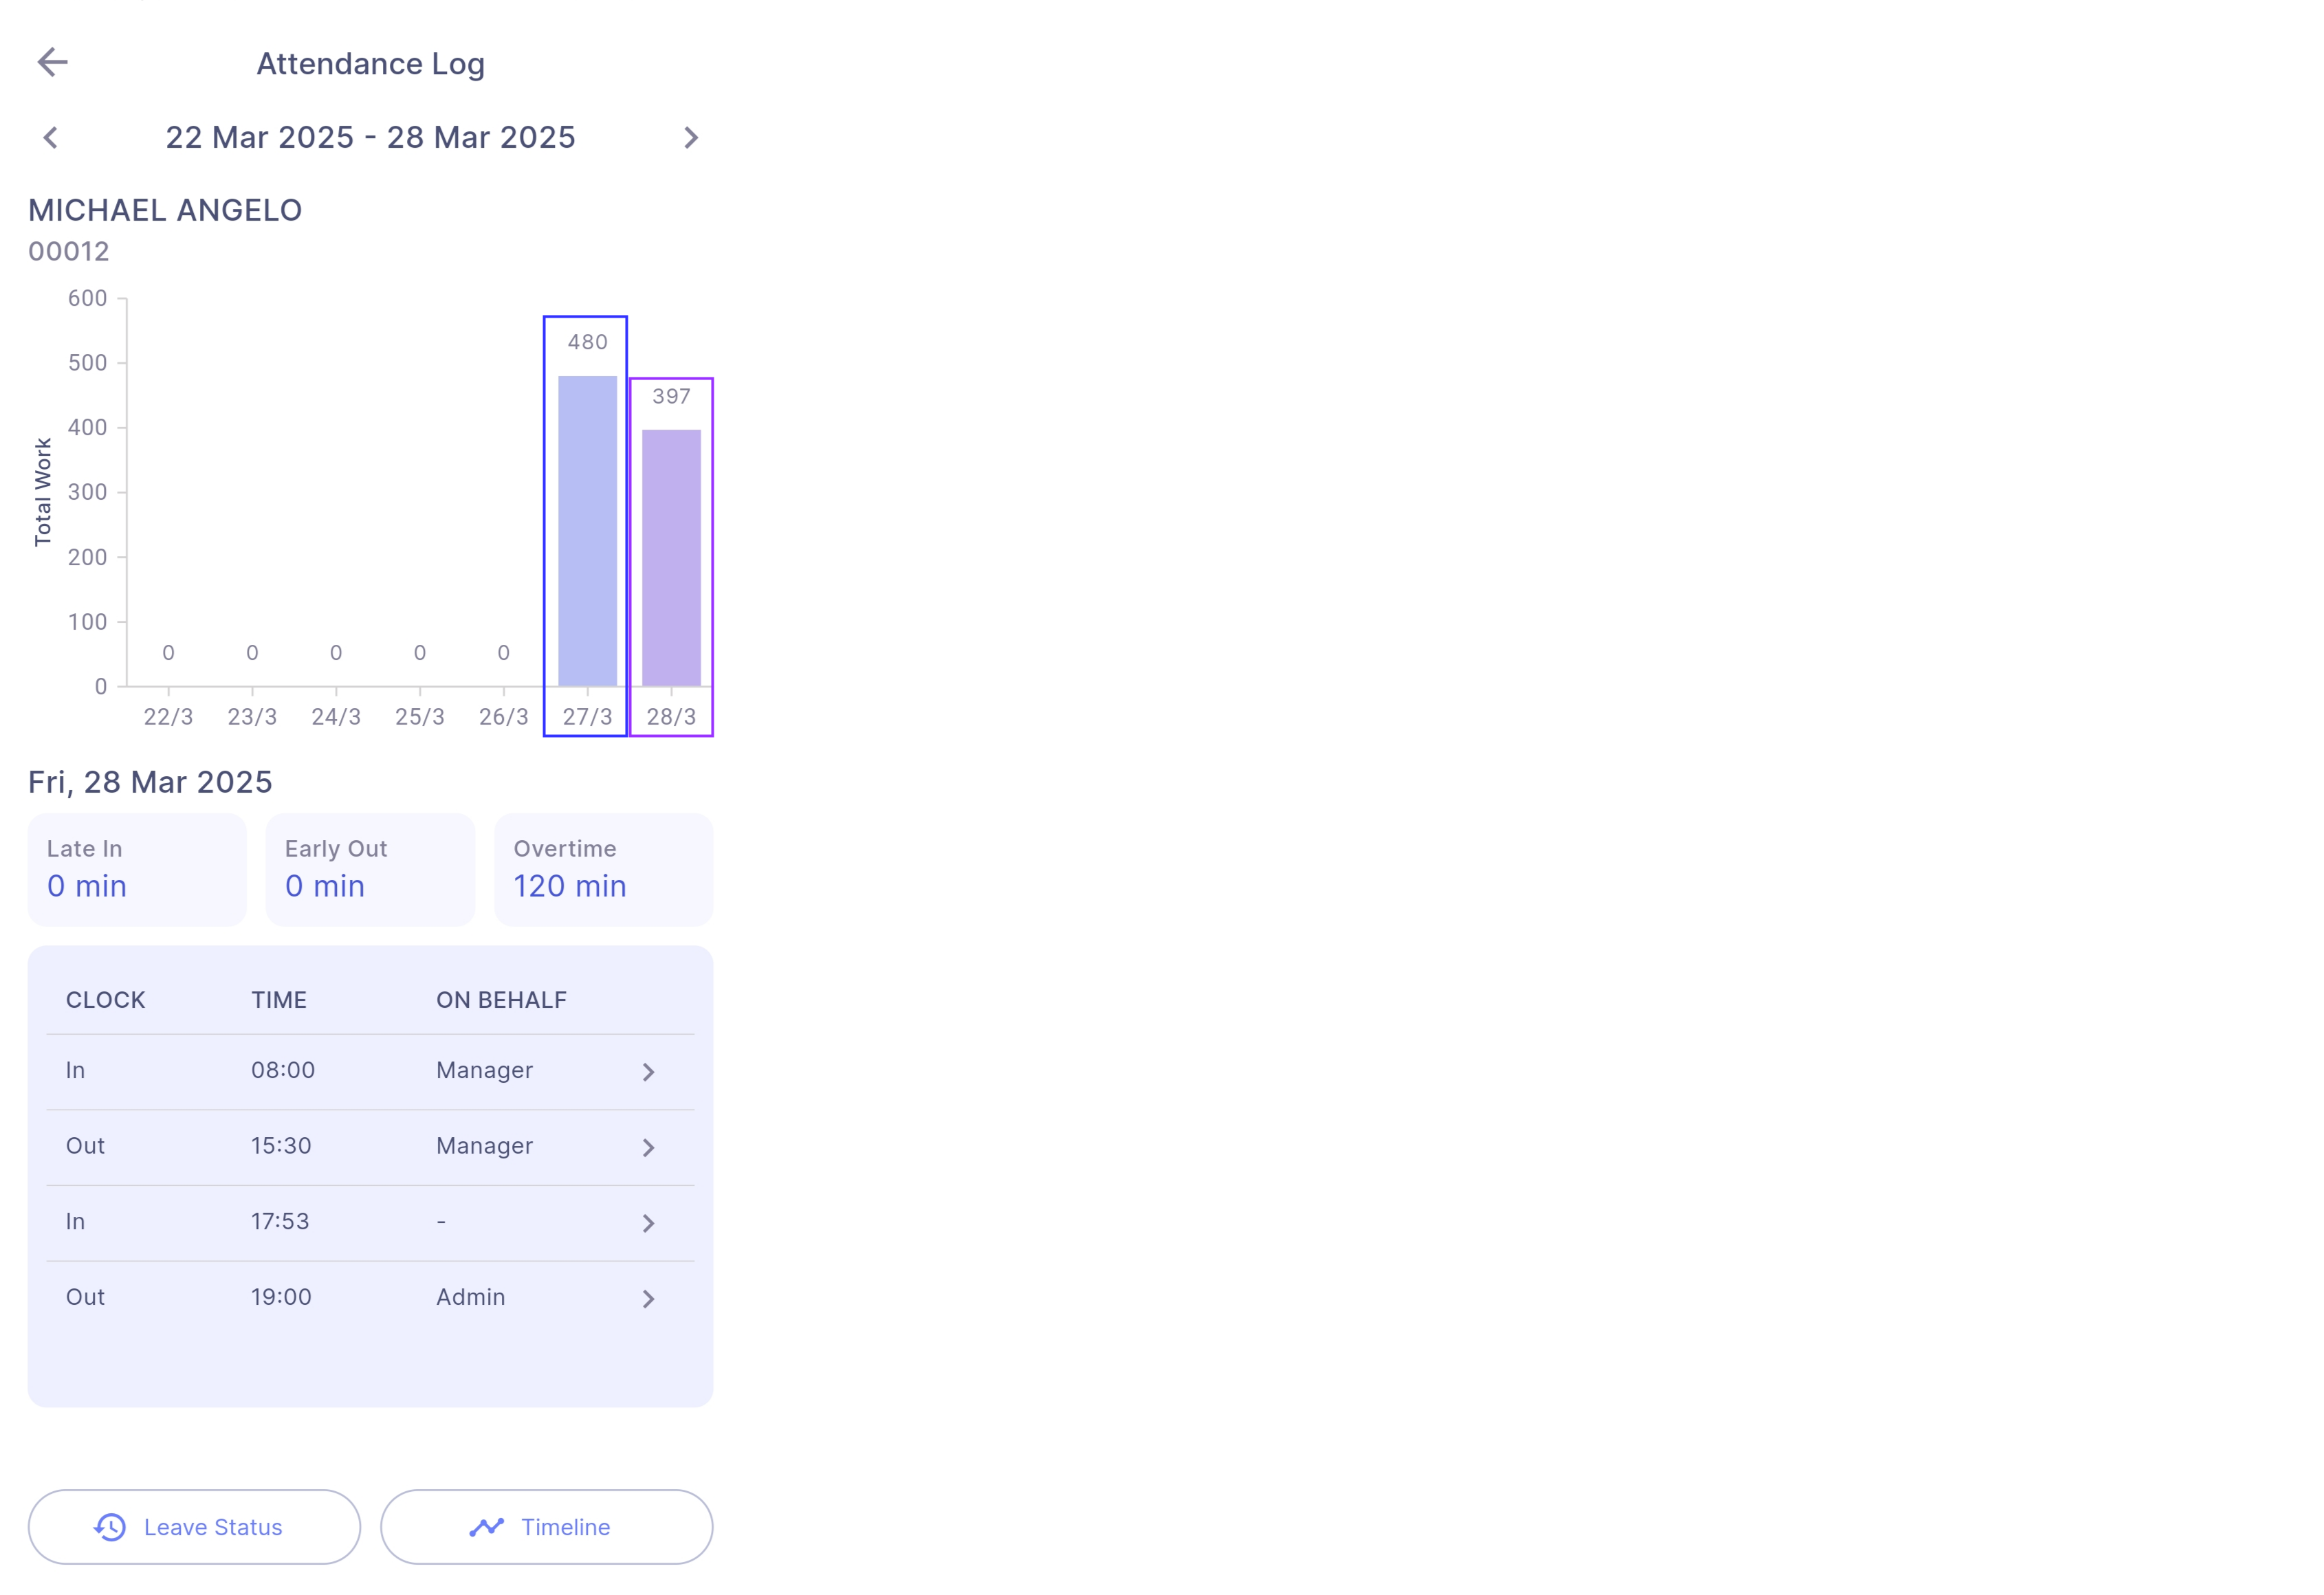Screen dimensions: 2324x1595
Task: Select the 22/3 date on the chart
Action: tap(168, 716)
